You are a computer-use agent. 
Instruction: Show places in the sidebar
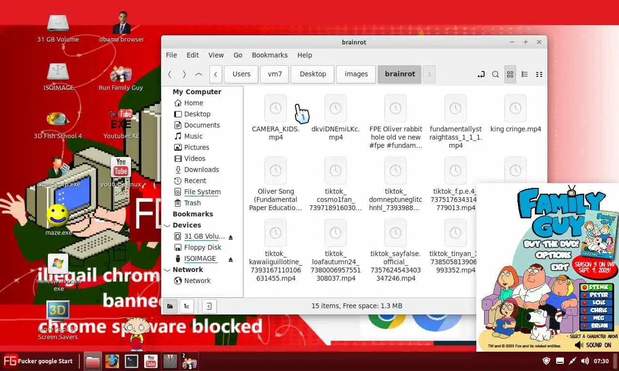pos(170,306)
